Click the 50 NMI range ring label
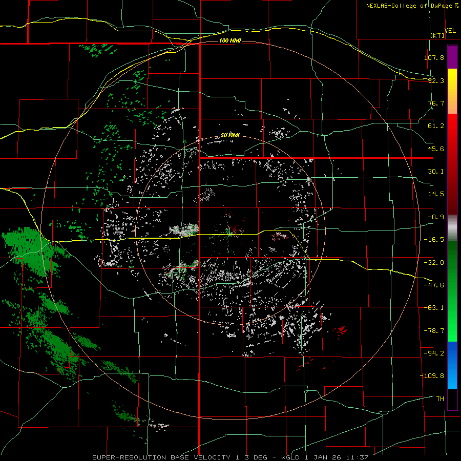This screenshot has height=461, width=461. [230, 136]
